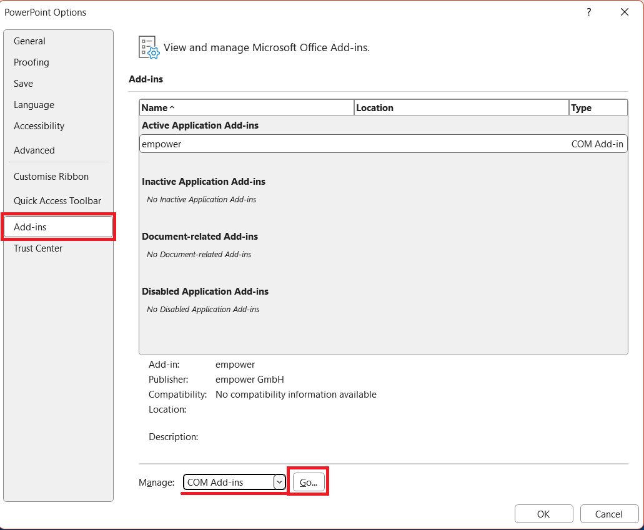
Task: Select the Quick Access Toolbar section
Action: (57, 201)
